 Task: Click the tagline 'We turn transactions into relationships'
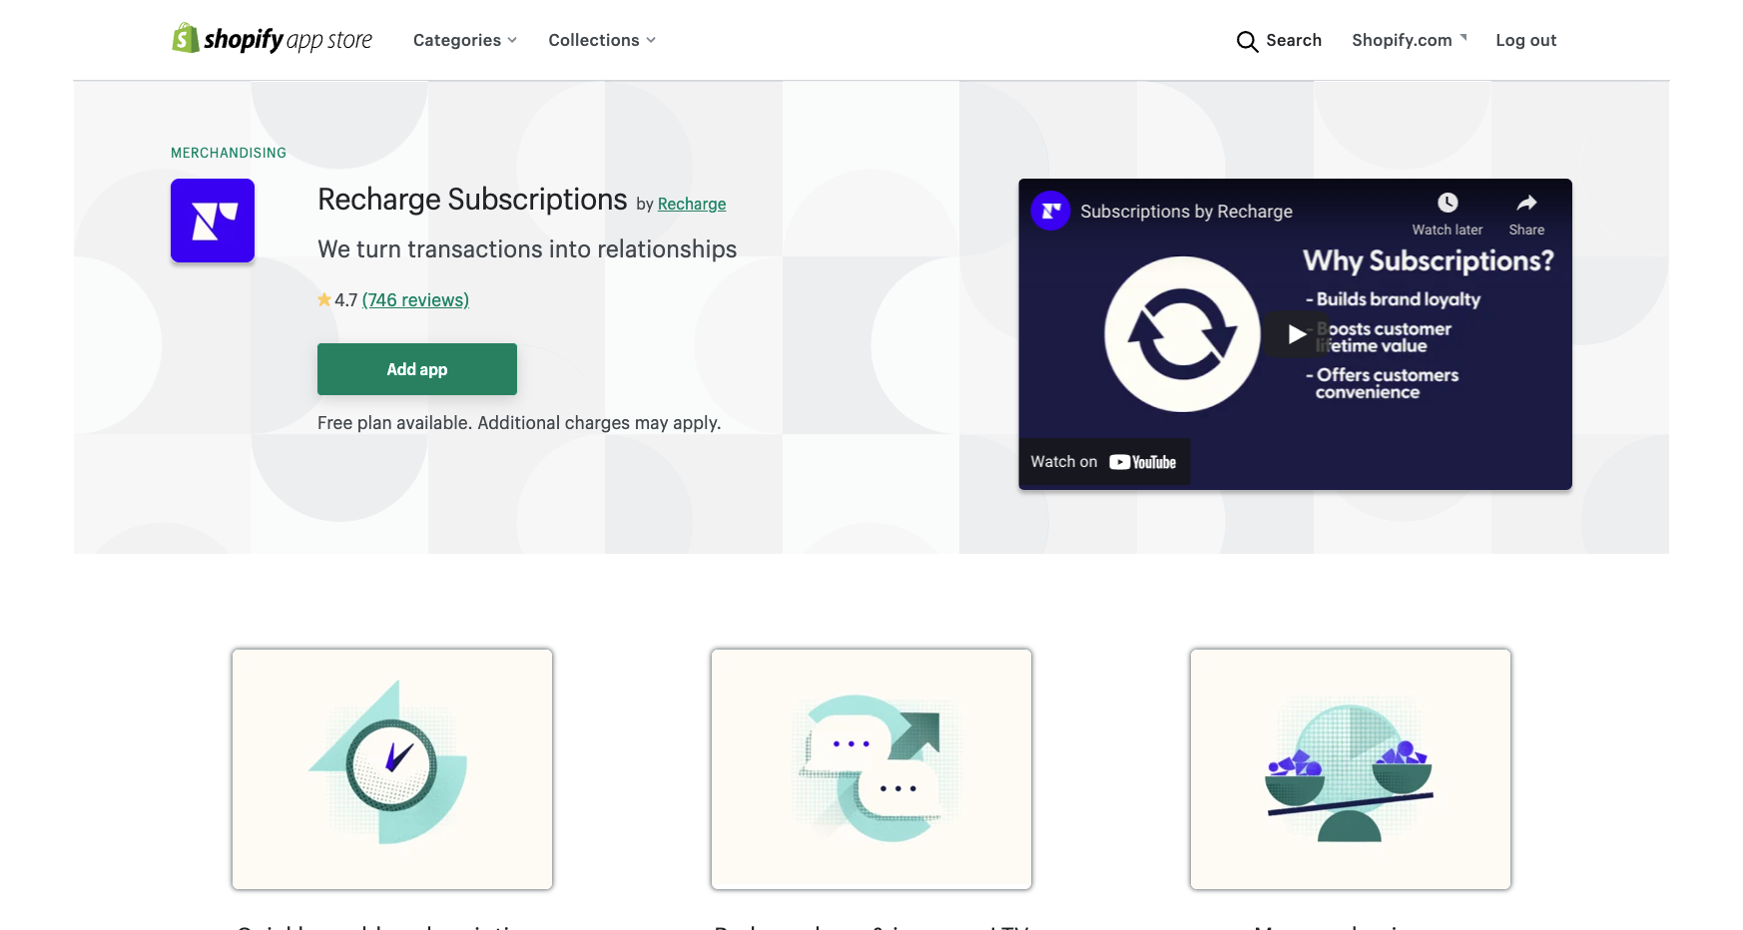pyautogui.click(x=527, y=249)
